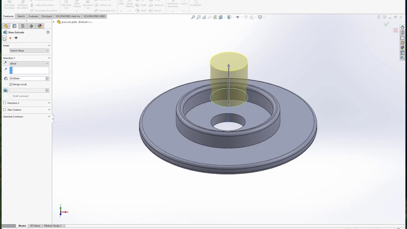Click the Direction of Extrusion selection box
The height and width of the screenshot is (229, 407).
[x=29, y=70]
